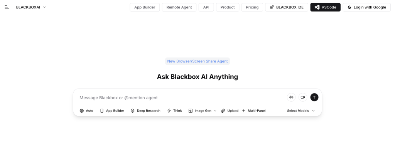Open the Remote Agent page

pos(179,7)
